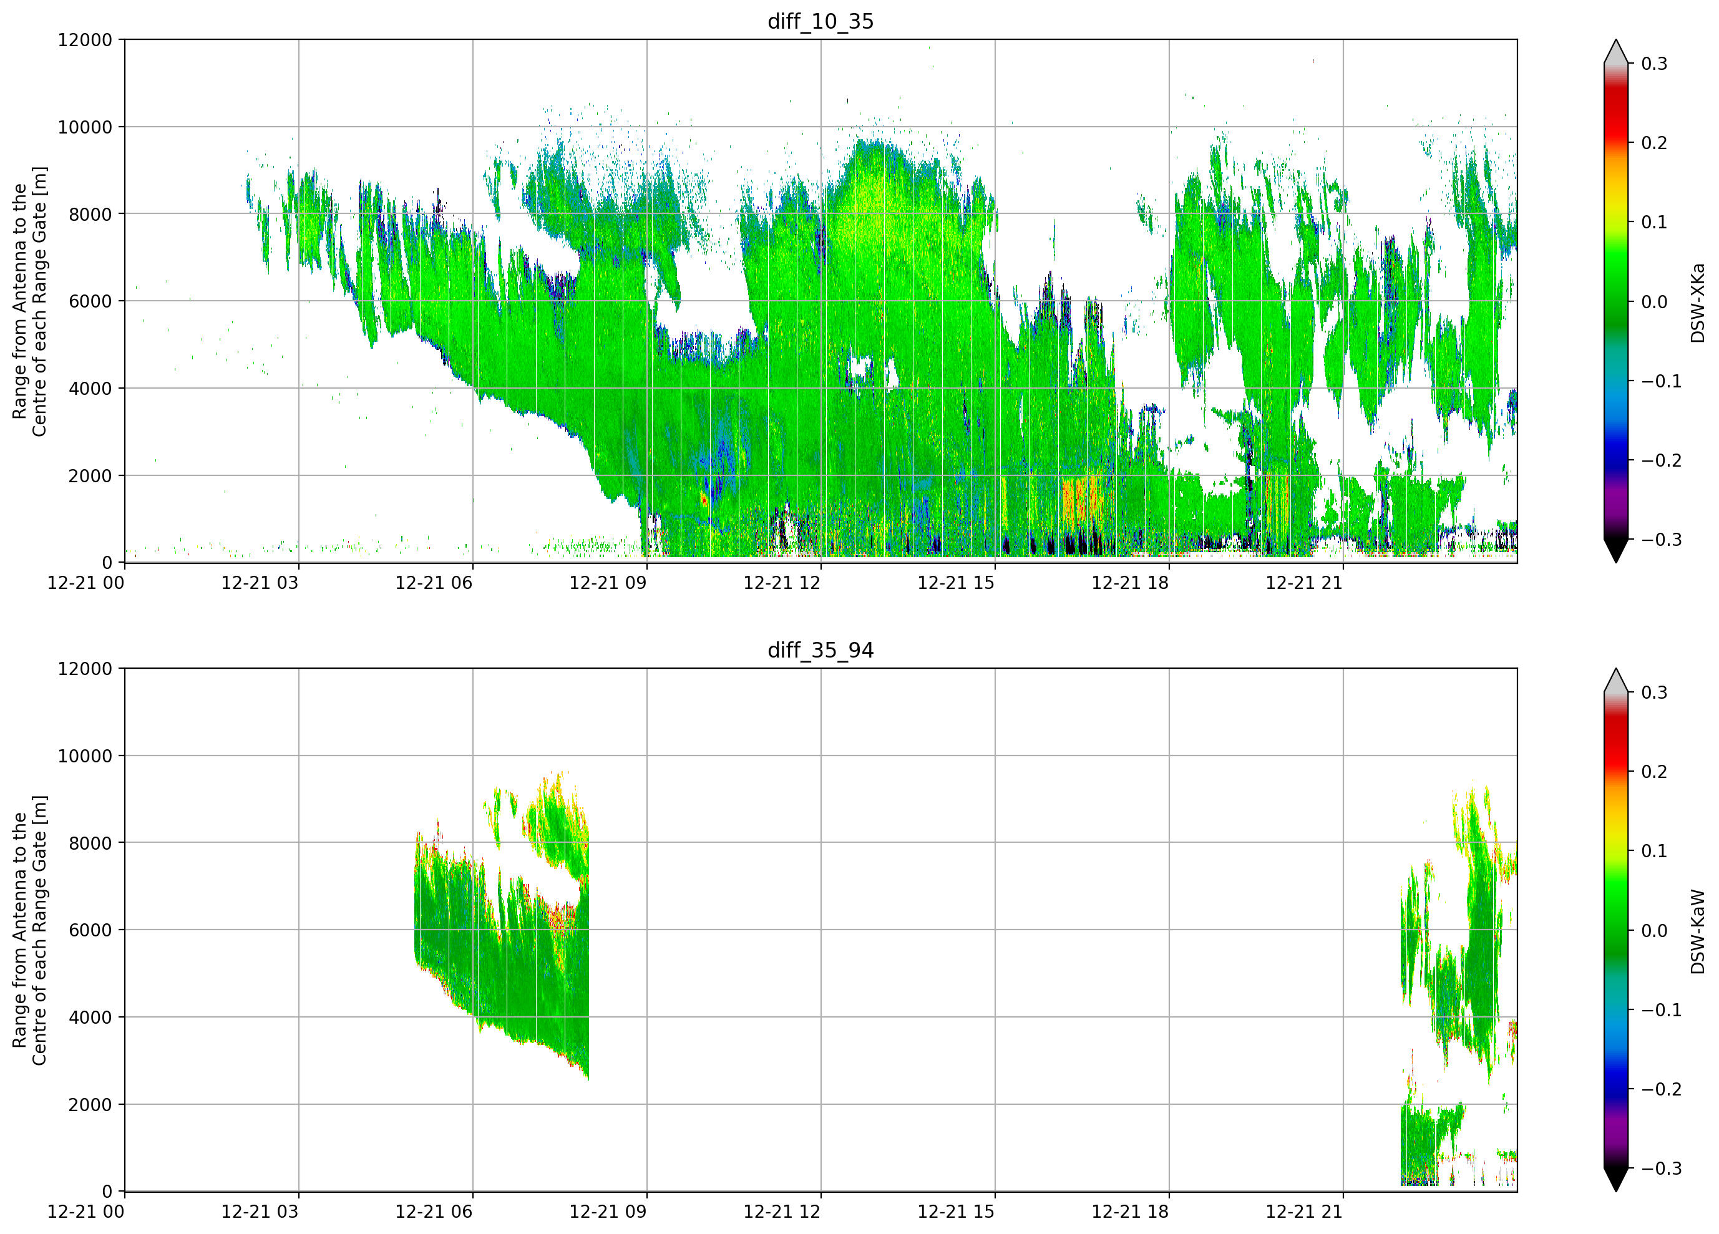Click top plot y-axis tick 8000
The width and height of the screenshot is (1719, 1234).
point(90,215)
